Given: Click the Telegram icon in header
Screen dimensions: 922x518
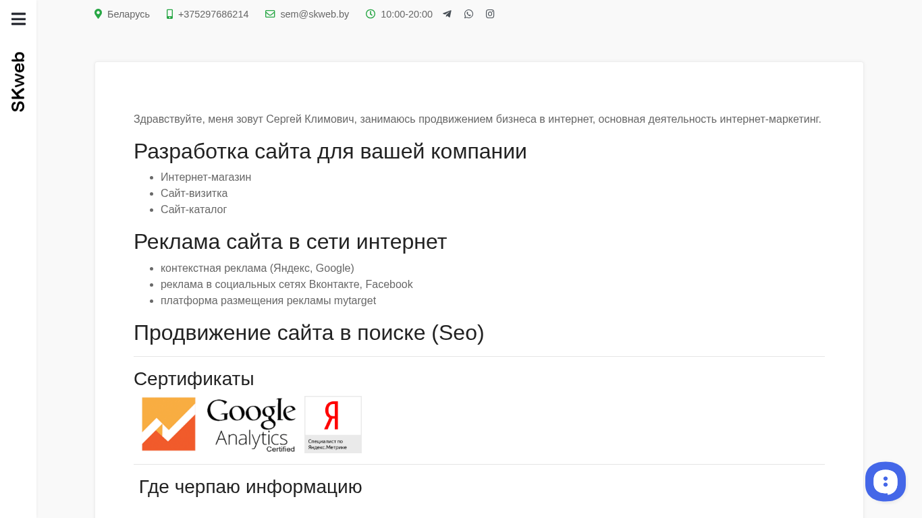Looking at the screenshot, I should click(x=447, y=14).
